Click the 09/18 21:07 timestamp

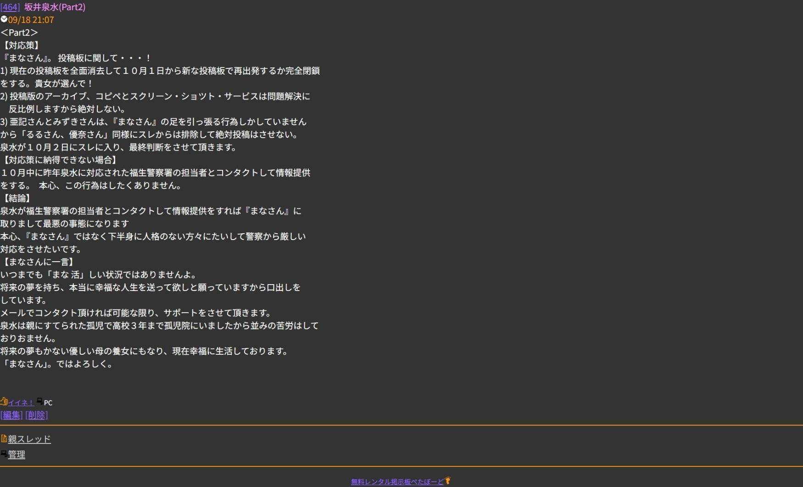point(31,20)
